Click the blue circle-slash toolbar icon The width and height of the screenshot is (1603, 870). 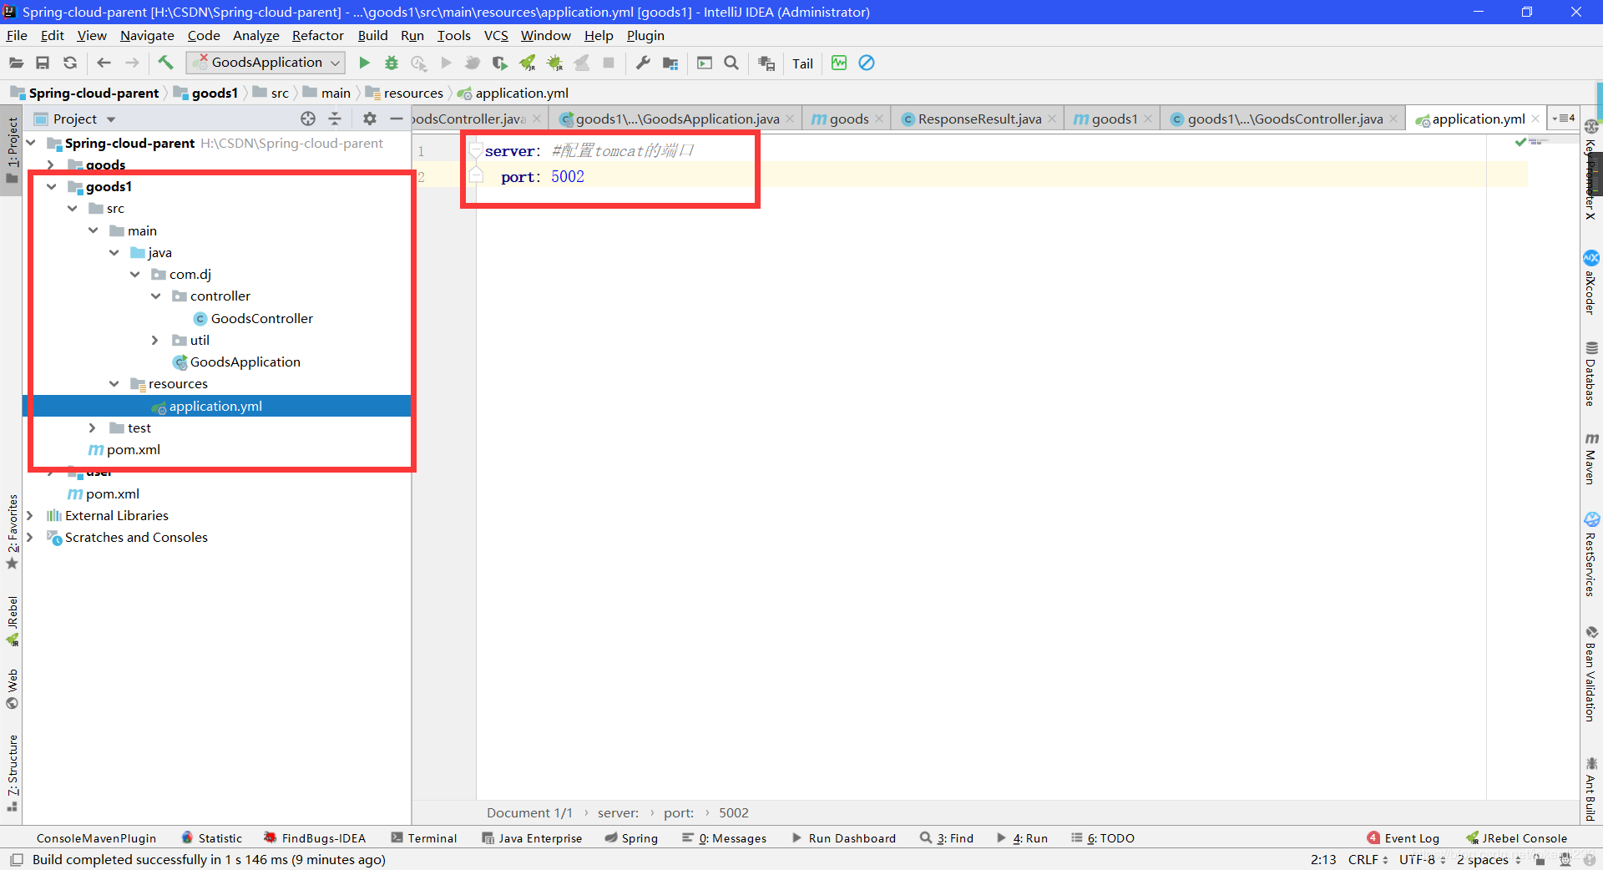click(867, 63)
